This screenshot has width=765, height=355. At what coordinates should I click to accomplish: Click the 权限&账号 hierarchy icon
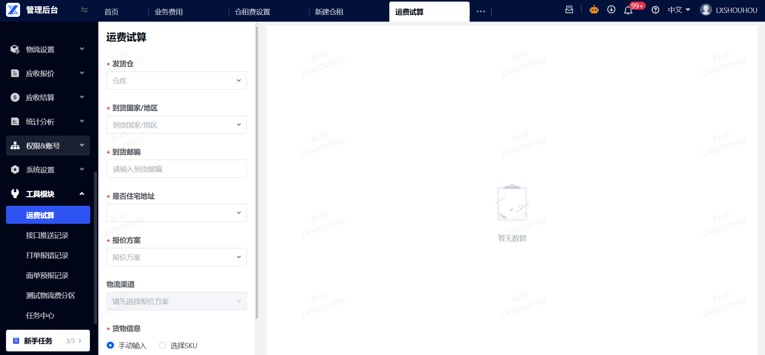(15, 146)
